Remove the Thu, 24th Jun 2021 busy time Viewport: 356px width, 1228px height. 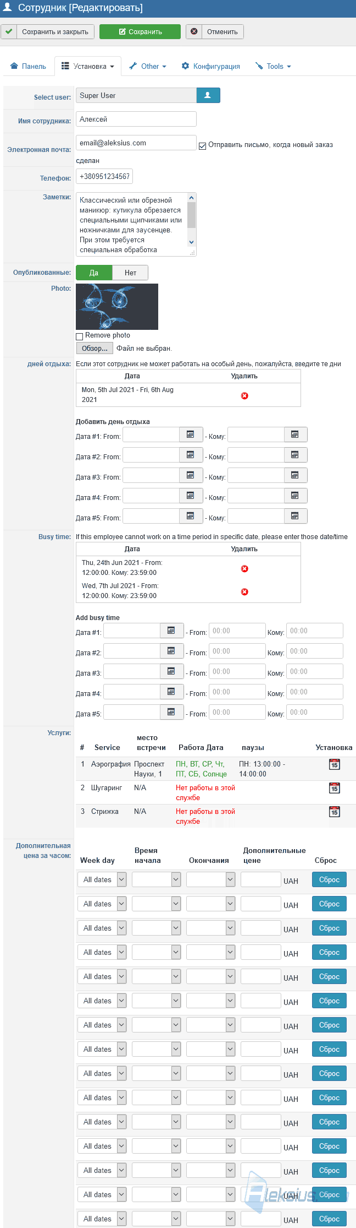coord(244,569)
